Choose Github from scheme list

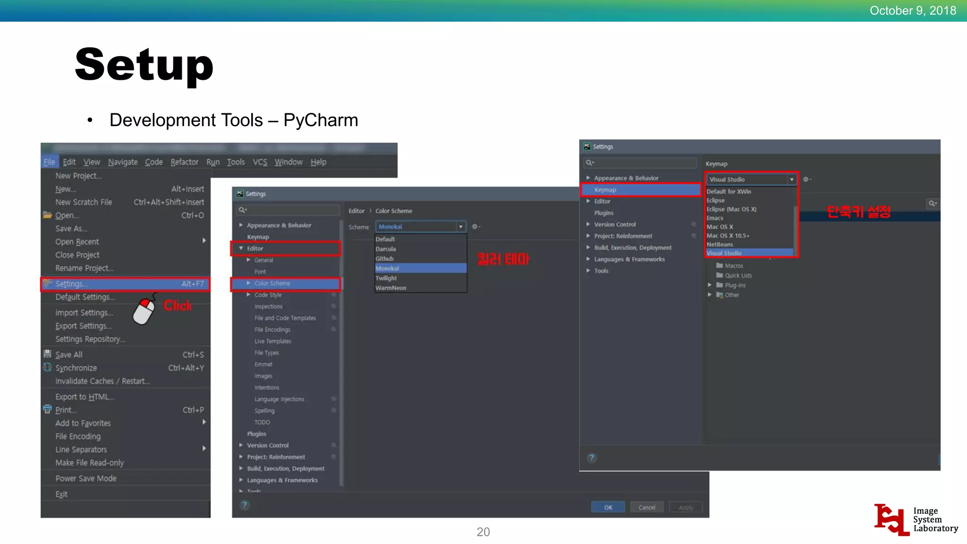pyautogui.click(x=420, y=259)
